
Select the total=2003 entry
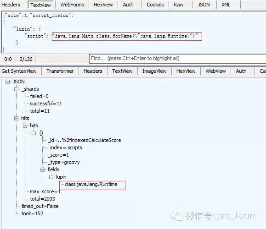(43, 199)
